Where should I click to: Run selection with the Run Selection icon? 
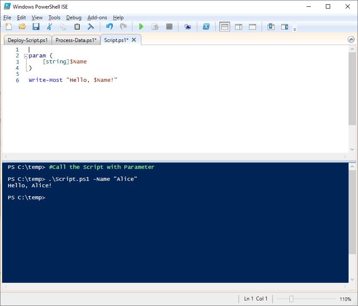(155, 27)
